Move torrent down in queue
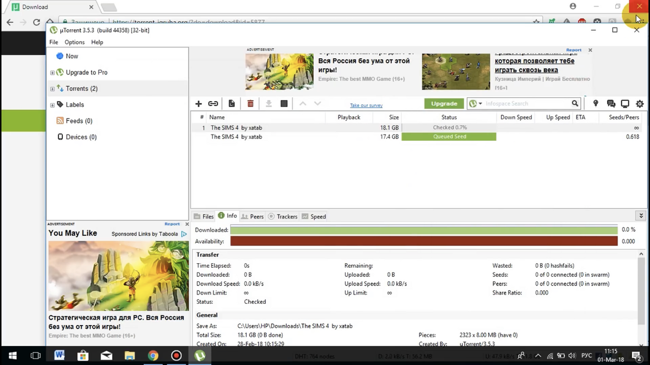The width and height of the screenshot is (650, 365). (317, 104)
